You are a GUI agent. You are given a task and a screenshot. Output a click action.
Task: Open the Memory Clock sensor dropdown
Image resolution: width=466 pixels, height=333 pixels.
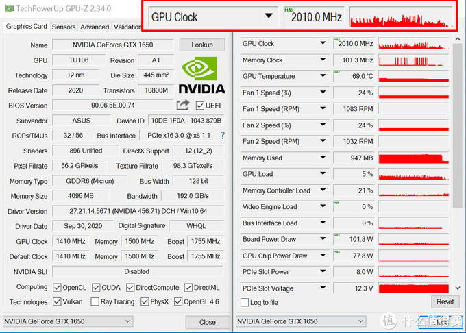click(323, 60)
